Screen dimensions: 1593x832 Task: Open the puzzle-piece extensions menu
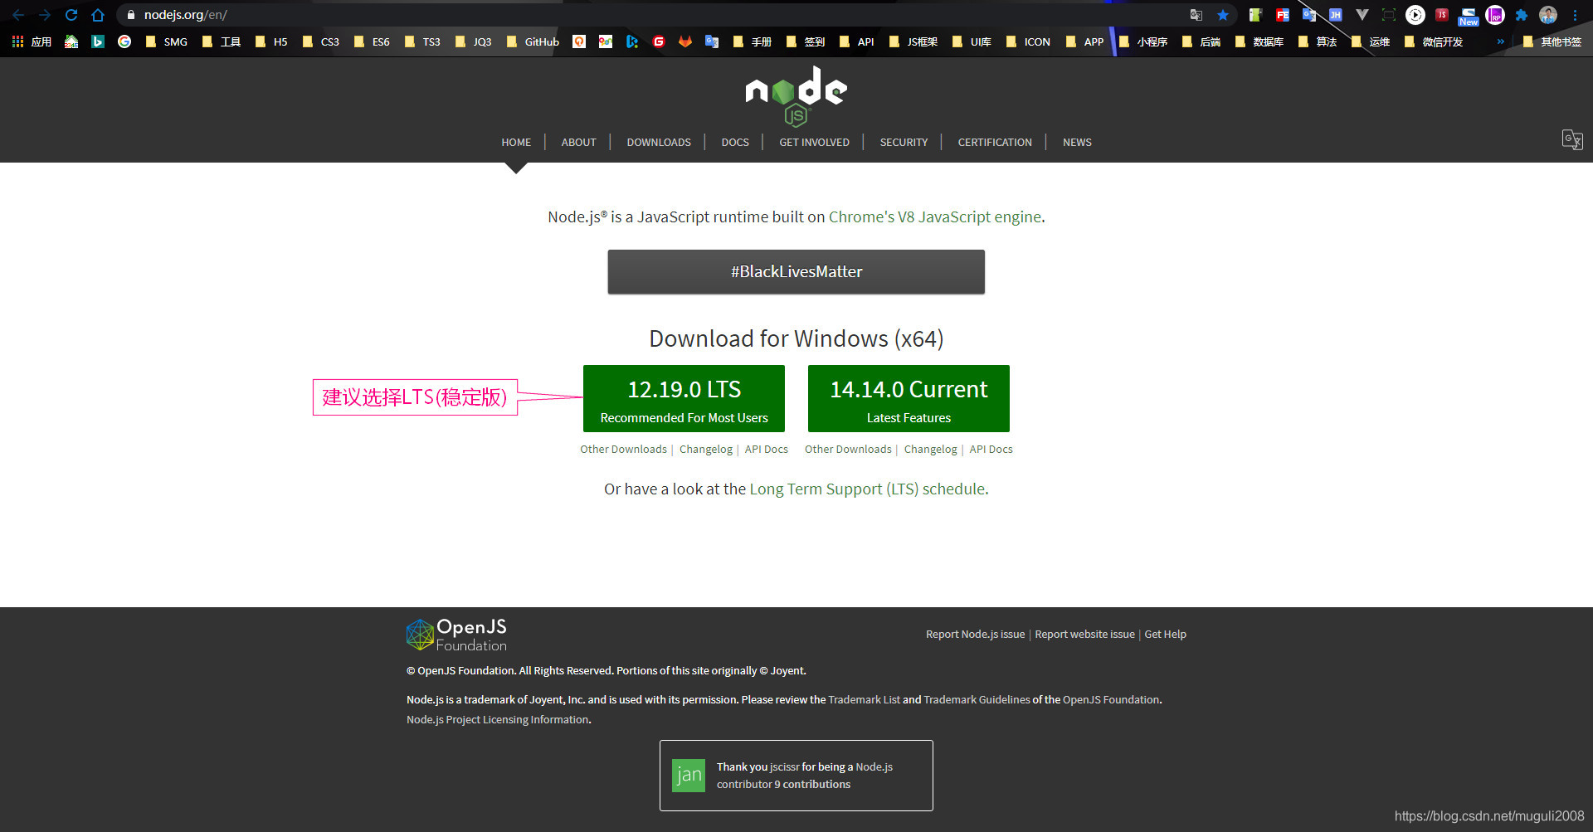click(1522, 15)
